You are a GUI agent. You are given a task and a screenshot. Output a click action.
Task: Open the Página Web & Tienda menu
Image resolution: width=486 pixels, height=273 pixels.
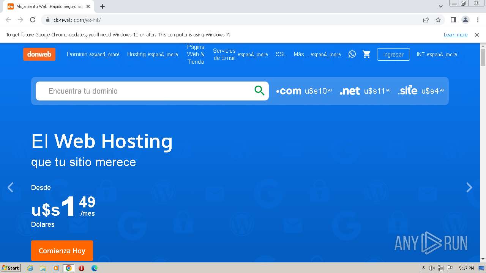click(x=196, y=54)
